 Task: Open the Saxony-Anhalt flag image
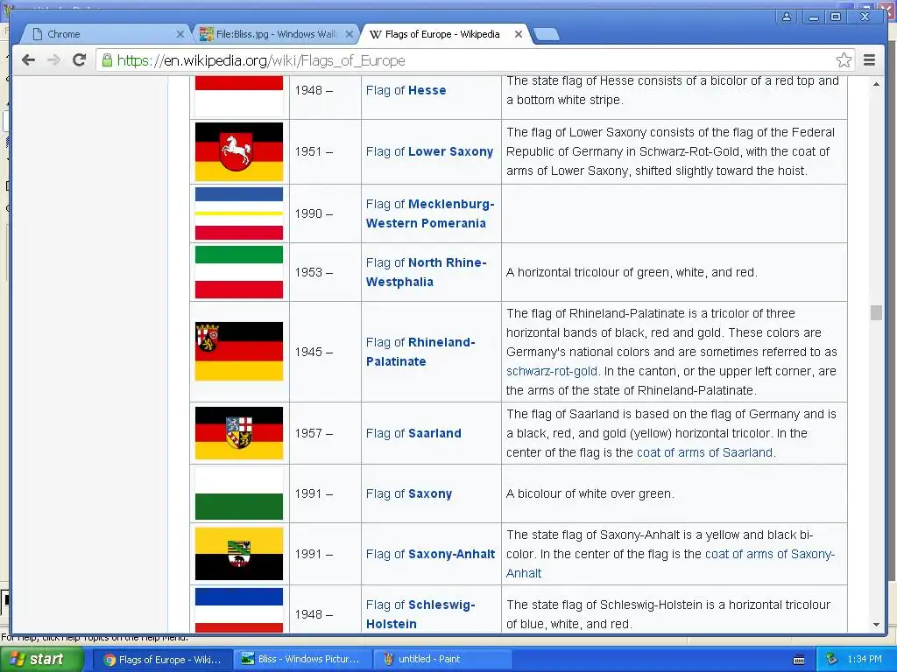(239, 554)
